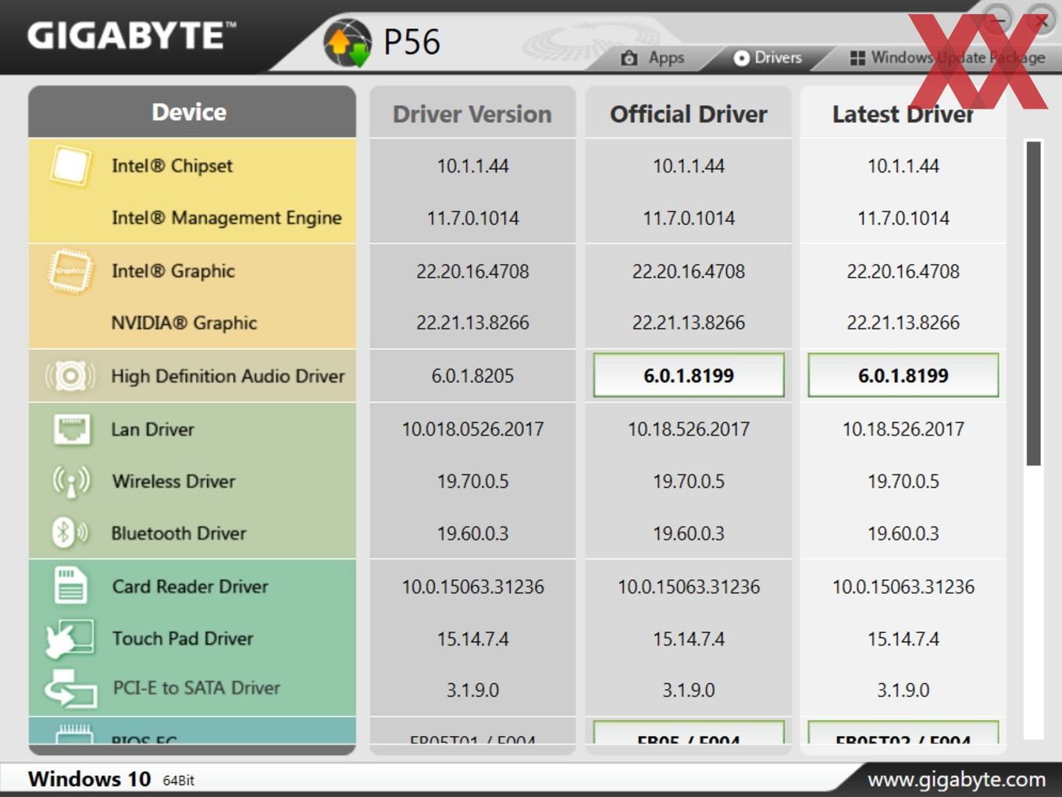Select the Intel® Graphic row label
This screenshot has width=1062, height=797.
(173, 271)
